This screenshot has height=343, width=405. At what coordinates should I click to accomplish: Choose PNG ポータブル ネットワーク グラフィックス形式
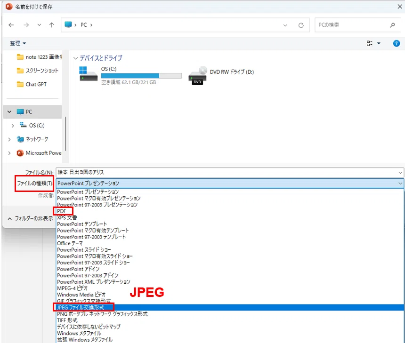[230, 314]
